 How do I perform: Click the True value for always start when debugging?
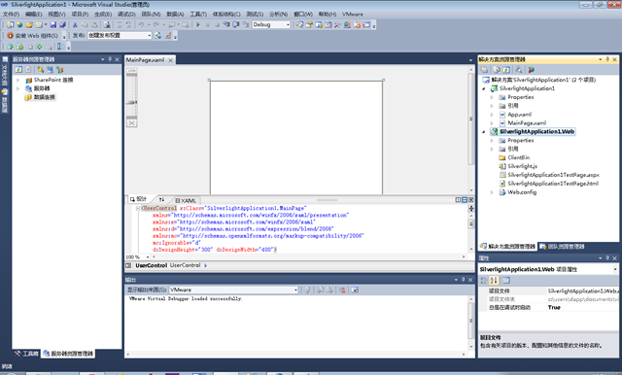click(x=554, y=308)
